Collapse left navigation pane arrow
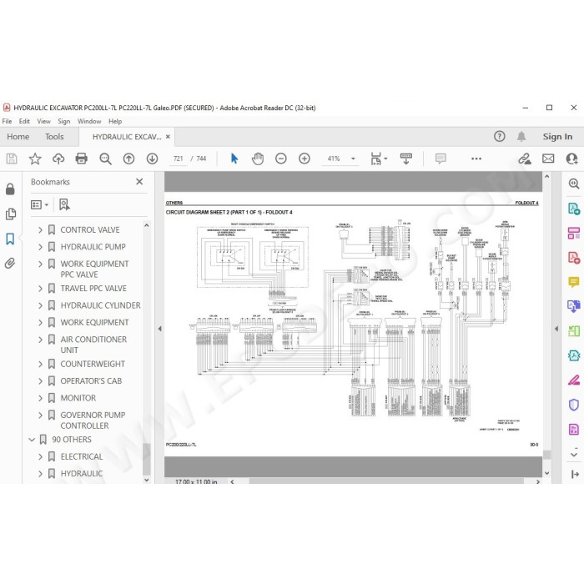 tap(160, 329)
